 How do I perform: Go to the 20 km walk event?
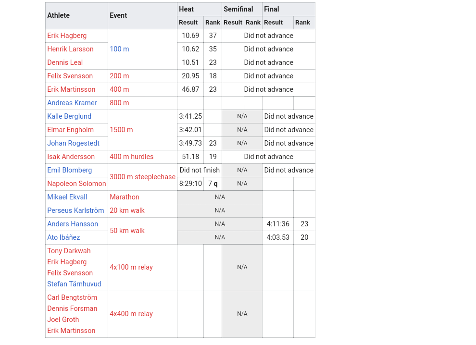(x=127, y=210)
